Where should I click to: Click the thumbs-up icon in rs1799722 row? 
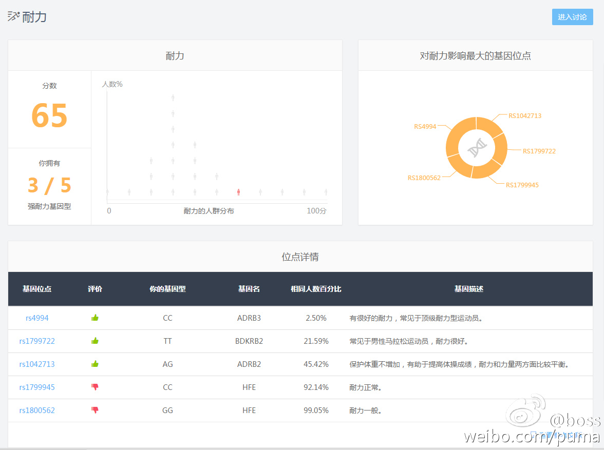click(95, 341)
